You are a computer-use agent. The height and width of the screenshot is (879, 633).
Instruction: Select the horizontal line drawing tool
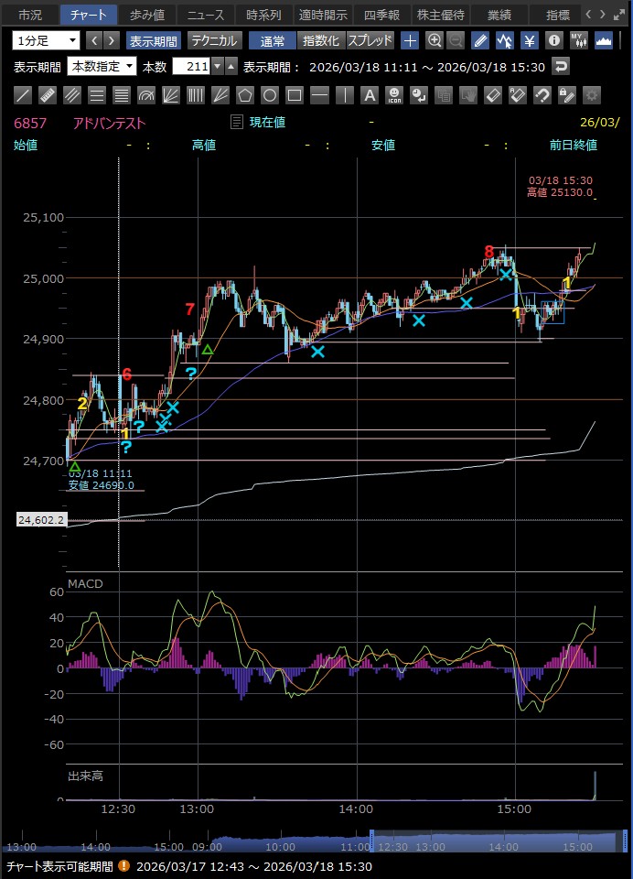click(319, 95)
